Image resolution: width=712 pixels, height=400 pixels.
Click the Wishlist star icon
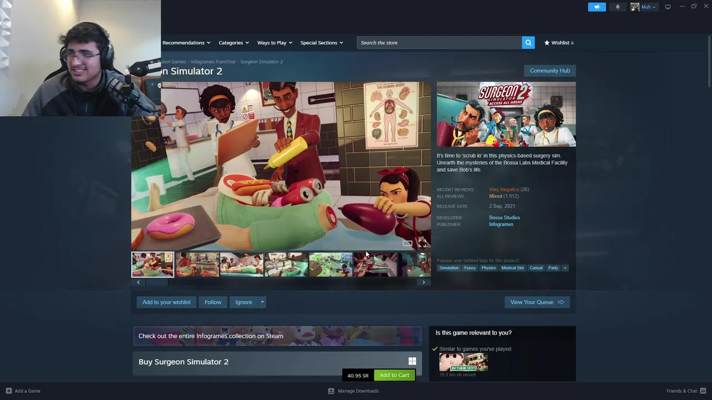pos(547,43)
